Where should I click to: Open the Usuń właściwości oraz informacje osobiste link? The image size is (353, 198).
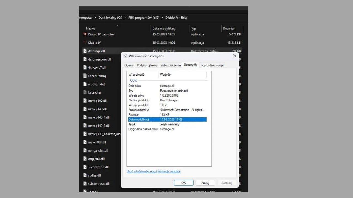[x=153, y=171]
